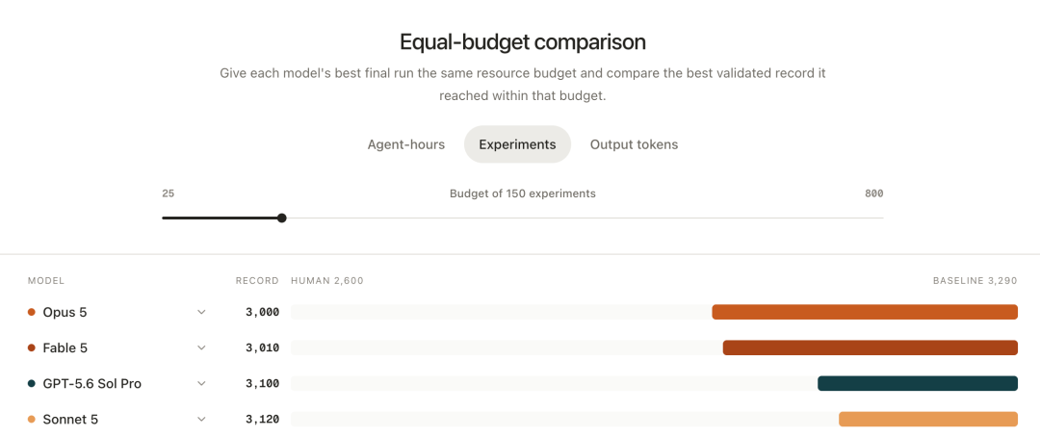The width and height of the screenshot is (1040, 437).
Task: Expand the Fable 5 row chevron
Action: [201, 348]
